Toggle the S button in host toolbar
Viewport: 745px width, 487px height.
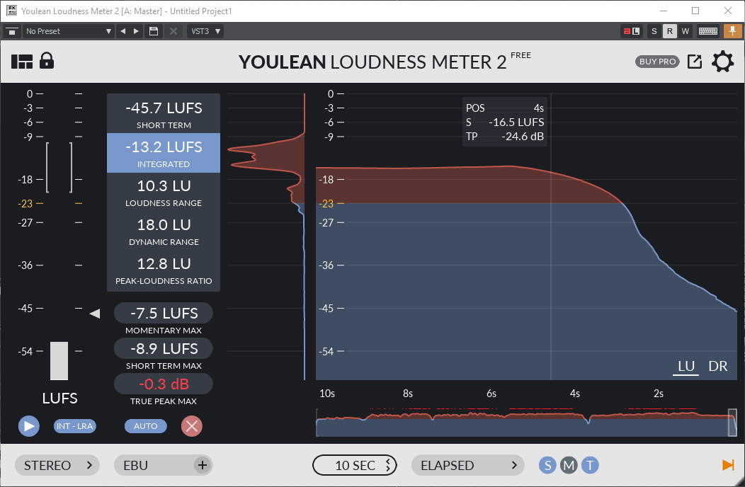coord(654,31)
